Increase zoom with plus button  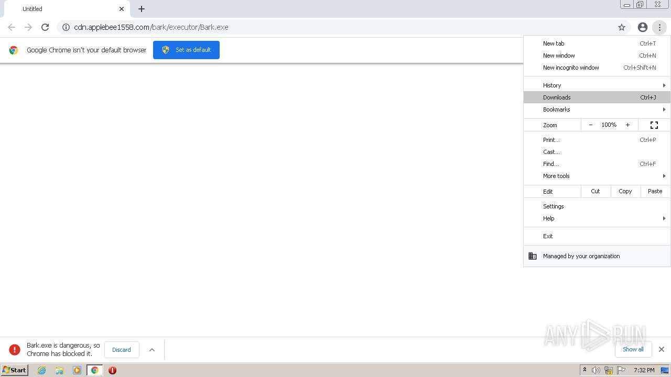tap(627, 125)
